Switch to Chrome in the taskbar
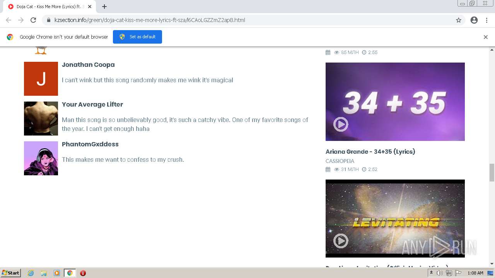The width and height of the screenshot is (495, 278). 70,273
